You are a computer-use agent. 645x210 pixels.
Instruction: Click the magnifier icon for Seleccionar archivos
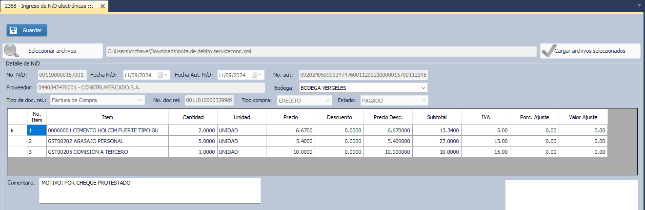point(12,51)
